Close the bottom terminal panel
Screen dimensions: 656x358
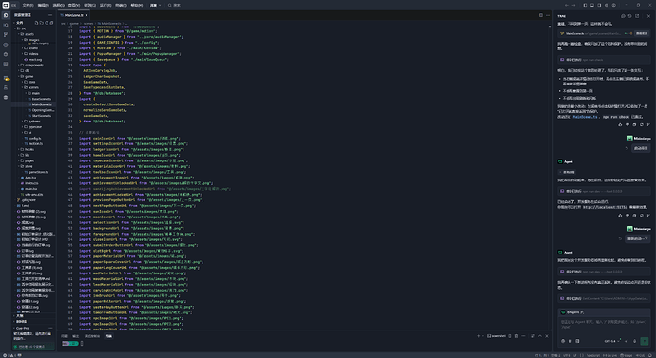click(x=547, y=336)
